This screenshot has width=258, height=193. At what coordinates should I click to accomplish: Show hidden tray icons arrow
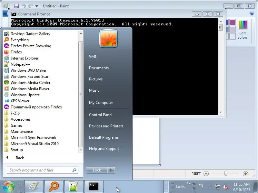point(210,187)
